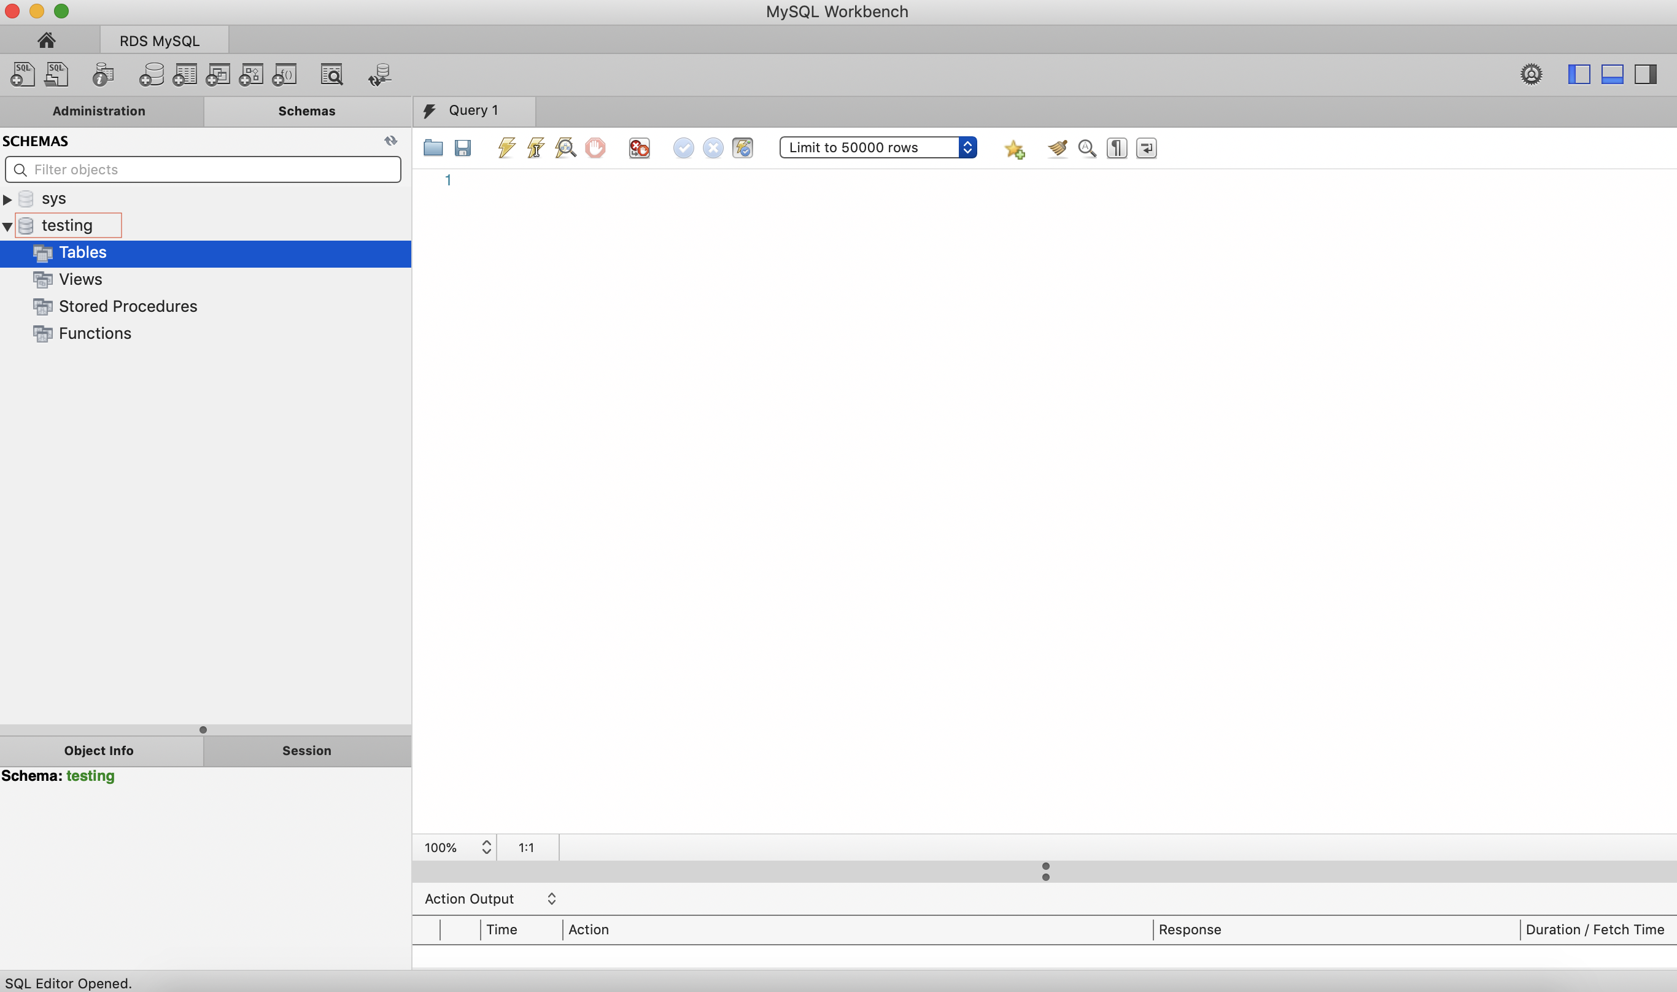Screen dimensions: 1677x992
Task: Create a new SQL tab for queries
Action: coord(22,74)
